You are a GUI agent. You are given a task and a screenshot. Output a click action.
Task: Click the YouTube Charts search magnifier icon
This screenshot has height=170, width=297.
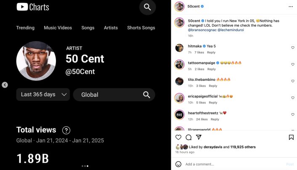coord(147,7)
